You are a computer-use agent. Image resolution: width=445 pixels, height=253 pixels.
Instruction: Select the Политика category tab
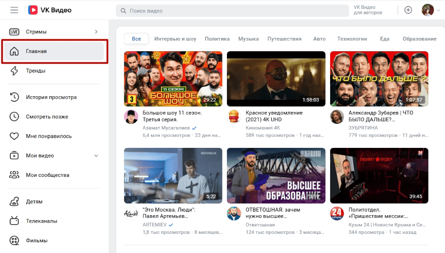coord(217,39)
